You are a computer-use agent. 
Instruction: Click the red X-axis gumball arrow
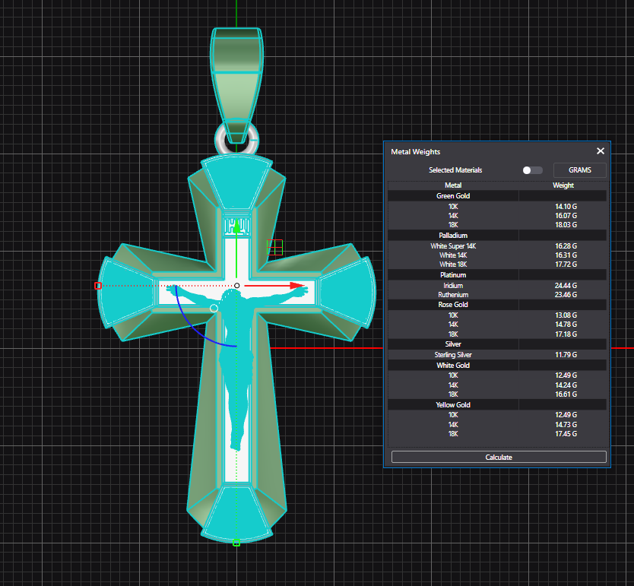[x=300, y=287]
